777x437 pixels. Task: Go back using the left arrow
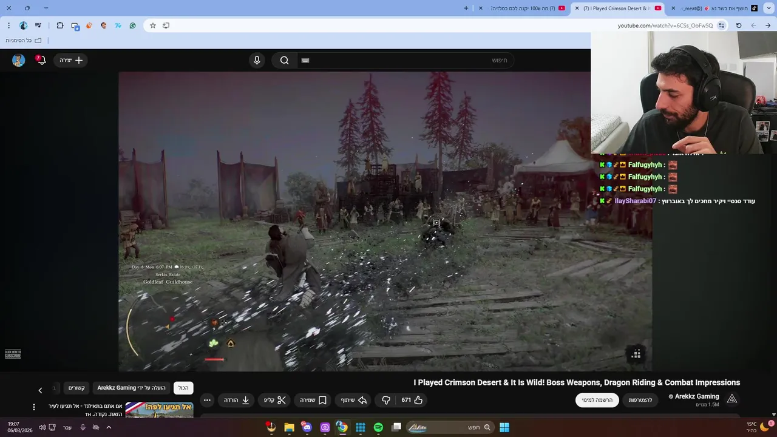click(753, 25)
